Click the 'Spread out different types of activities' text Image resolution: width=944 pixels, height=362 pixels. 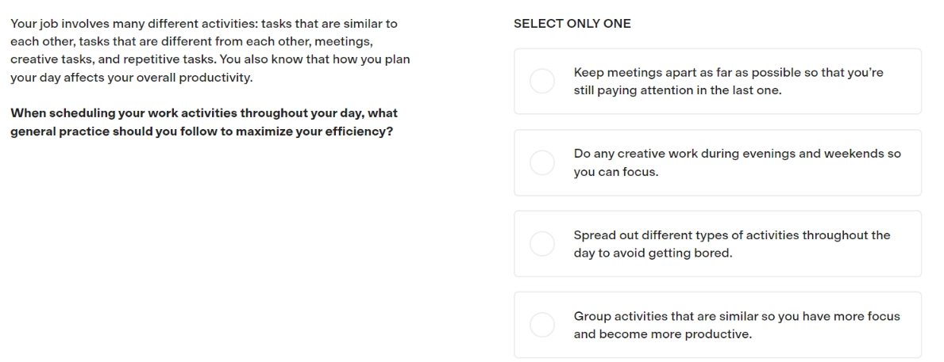[732, 244]
